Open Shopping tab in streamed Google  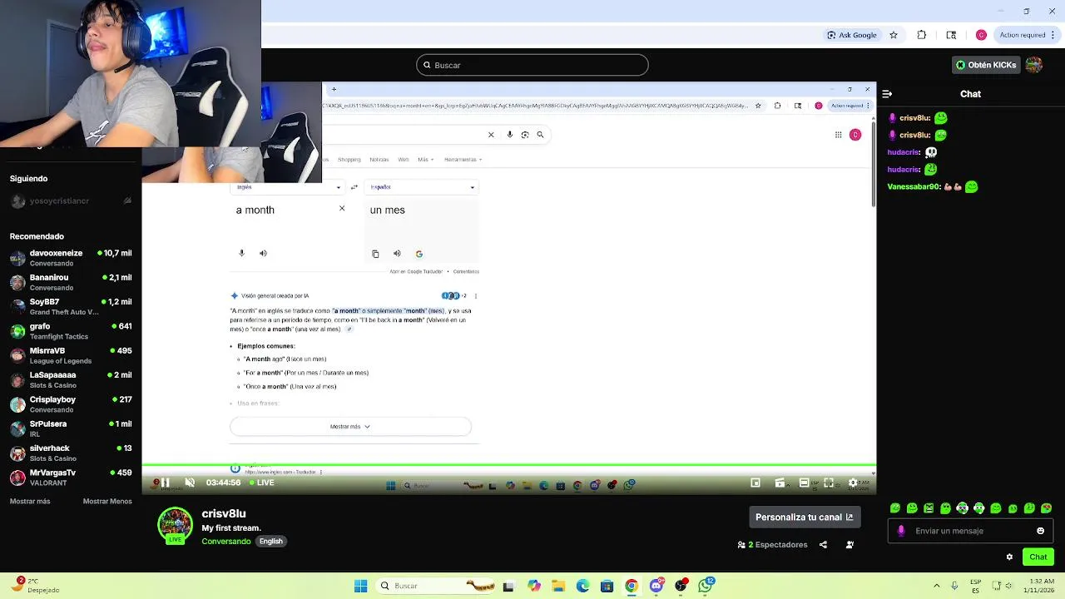(349, 160)
